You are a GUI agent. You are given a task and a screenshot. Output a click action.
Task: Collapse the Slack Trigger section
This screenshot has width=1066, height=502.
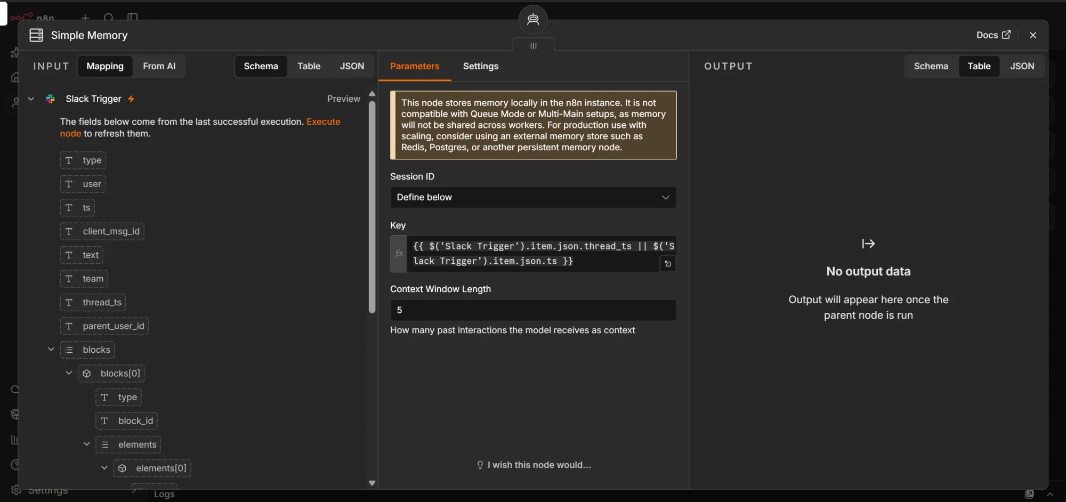tap(31, 99)
